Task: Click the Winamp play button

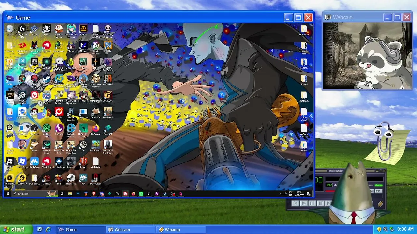Action: tap(304, 203)
